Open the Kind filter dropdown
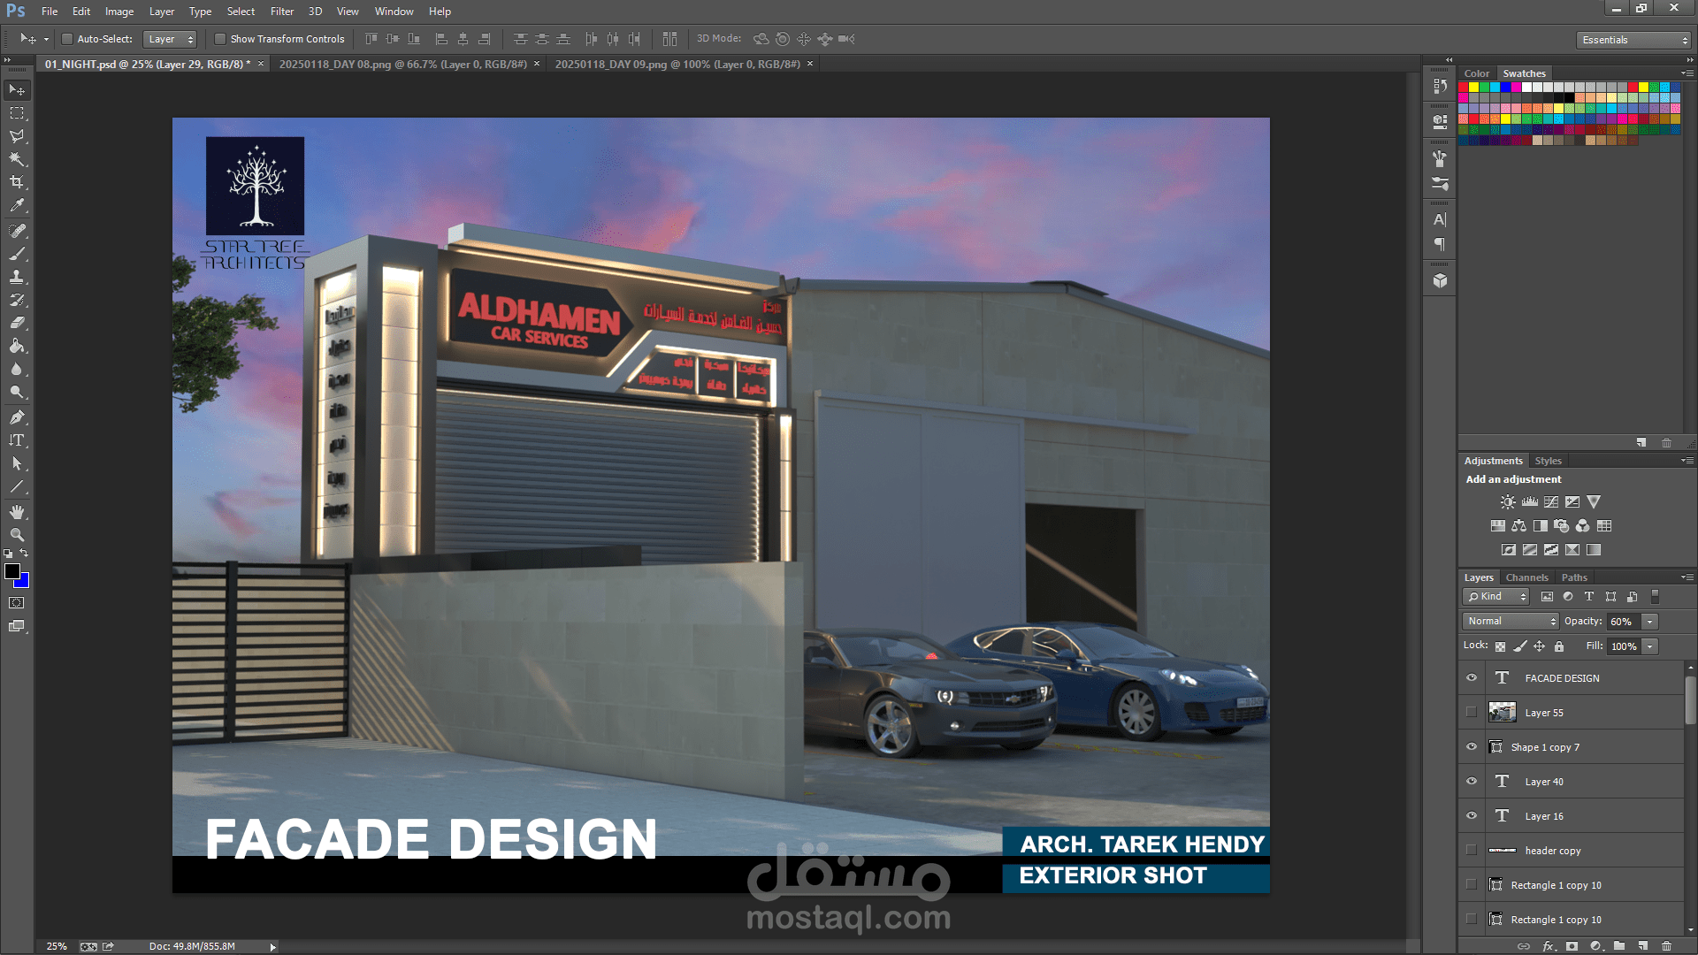This screenshot has height=955, width=1698. click(1496, 597)
